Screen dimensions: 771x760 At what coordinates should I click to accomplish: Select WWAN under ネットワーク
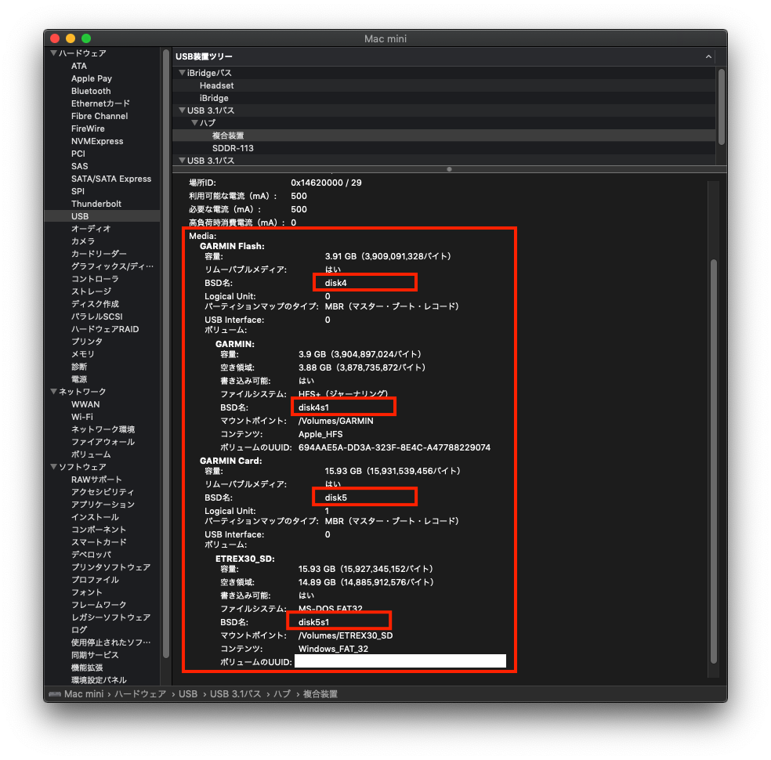pos(85,404)
